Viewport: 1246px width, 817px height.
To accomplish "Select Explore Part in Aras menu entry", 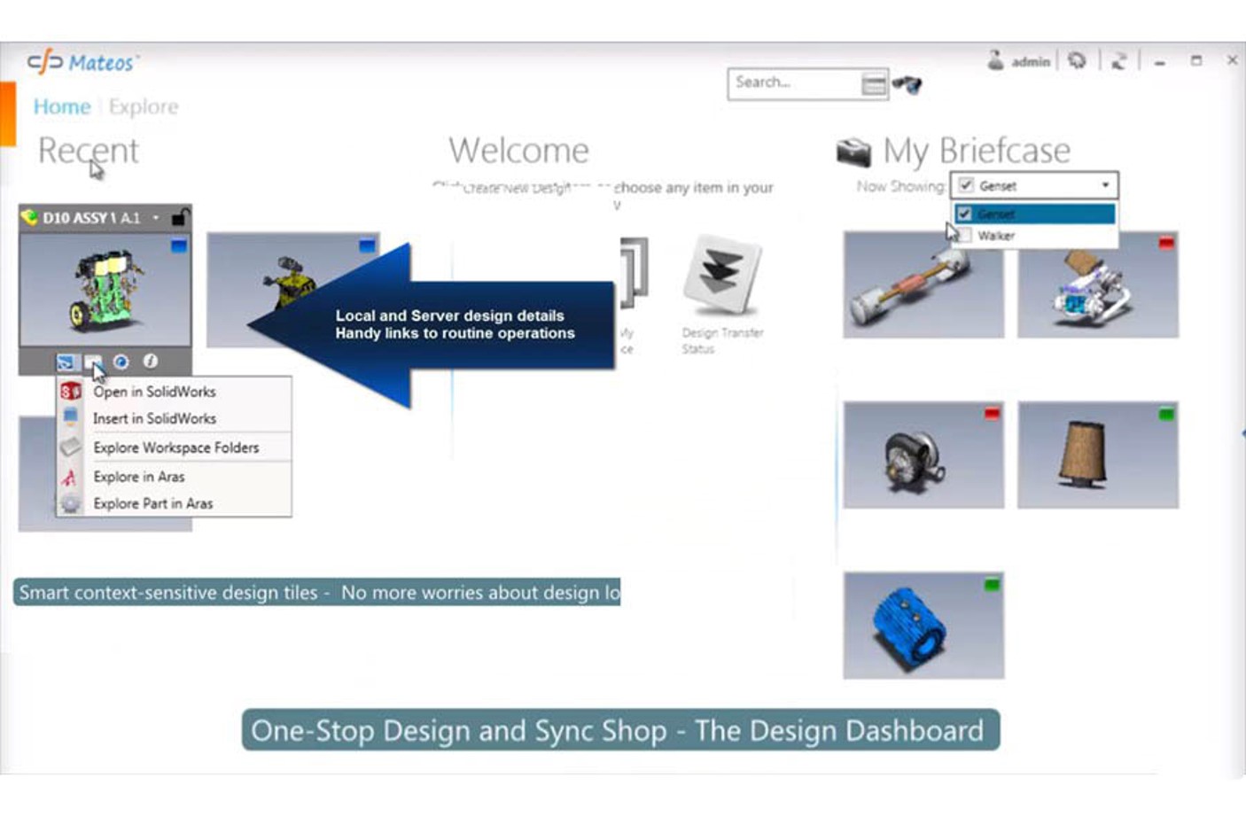I will (152, 503).
